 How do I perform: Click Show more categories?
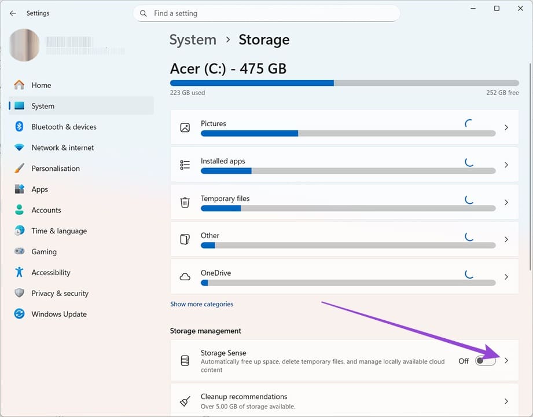(x=201, y=303)
